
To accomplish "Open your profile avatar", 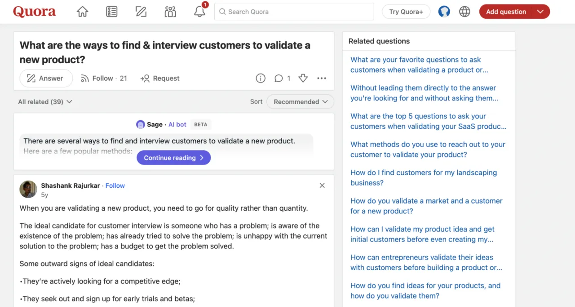I will (x=444, y=11).
